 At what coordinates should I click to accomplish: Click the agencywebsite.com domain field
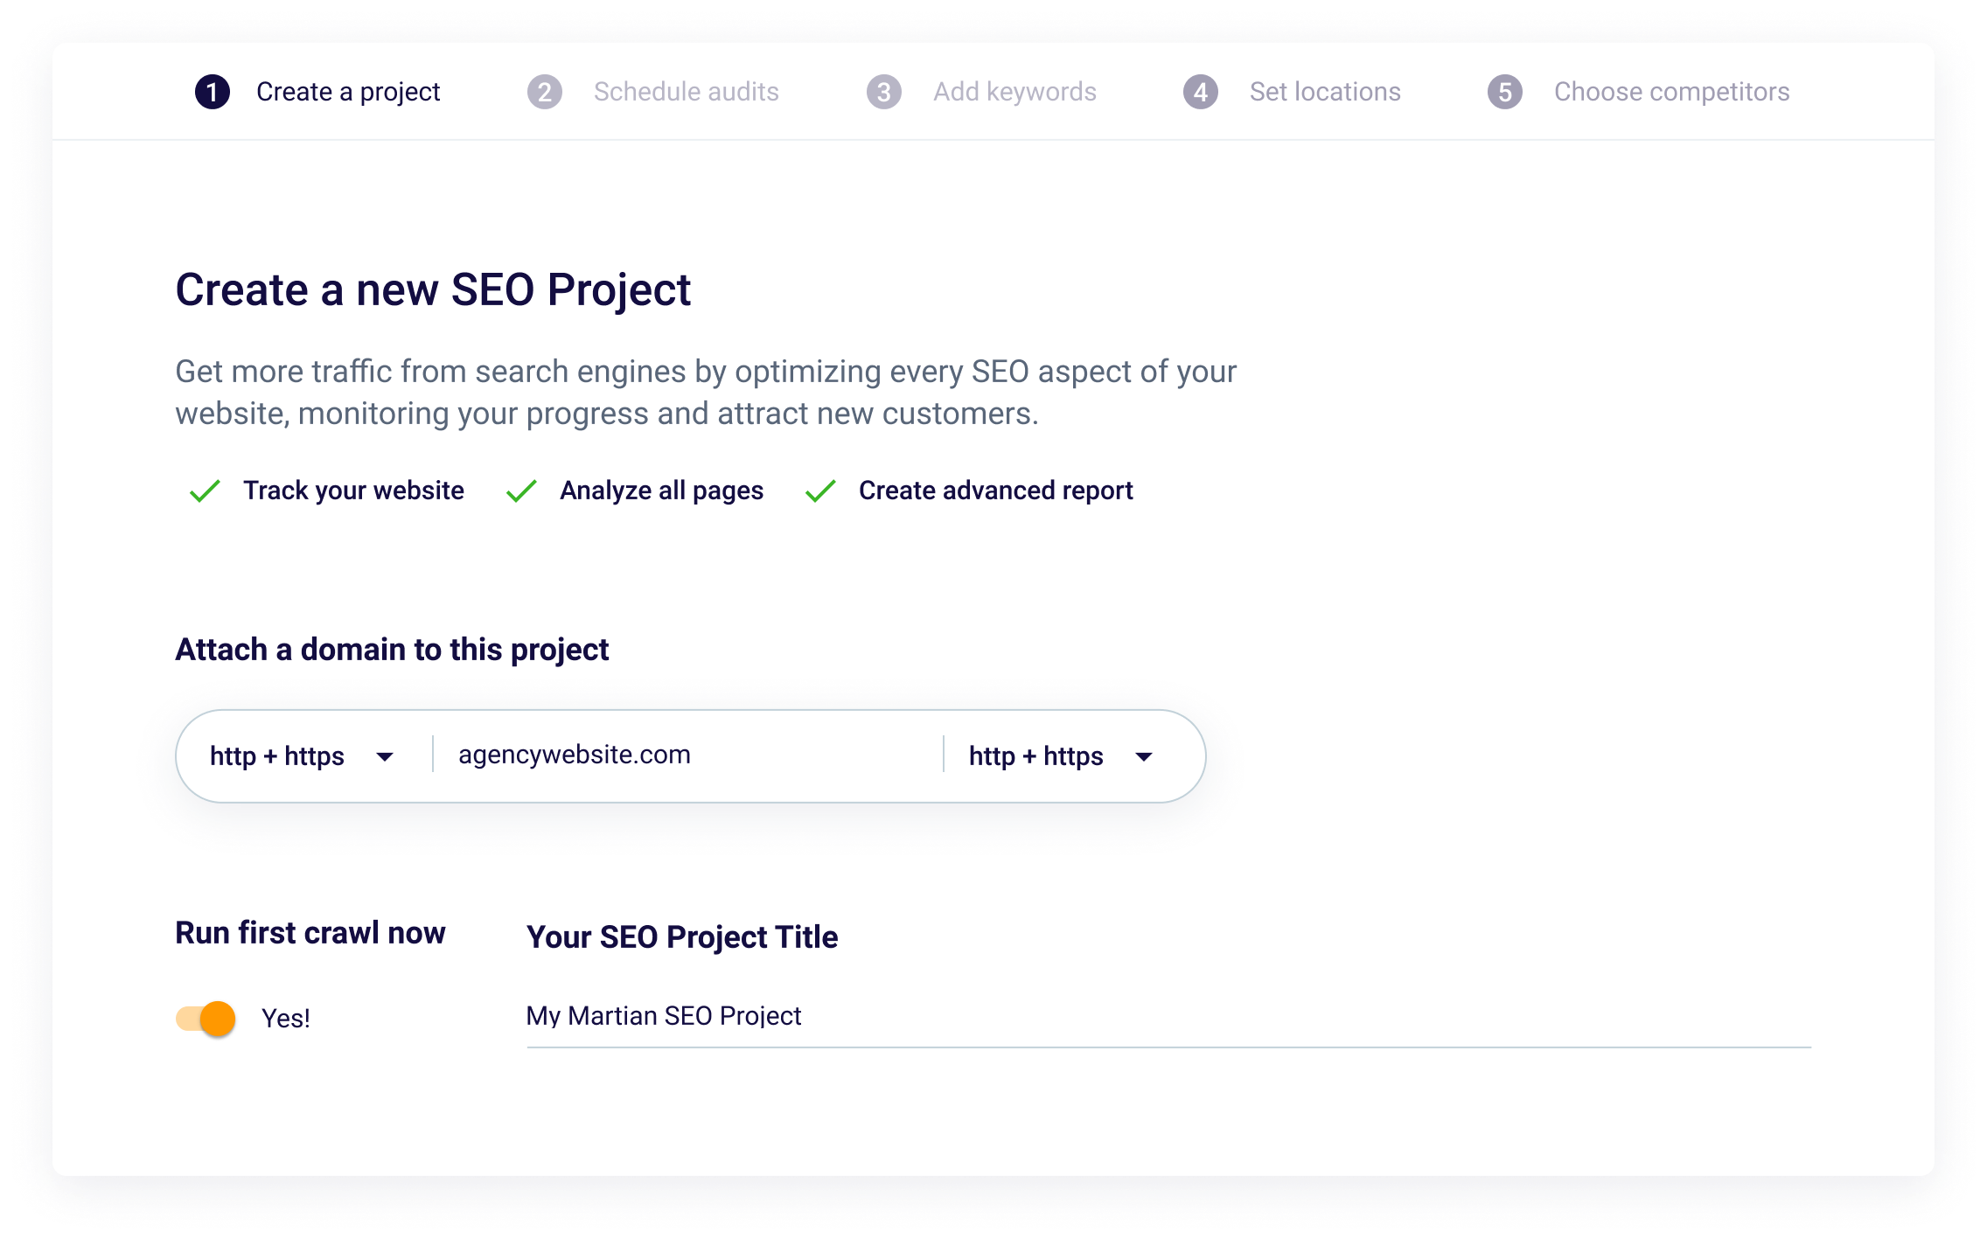(612, 755)
